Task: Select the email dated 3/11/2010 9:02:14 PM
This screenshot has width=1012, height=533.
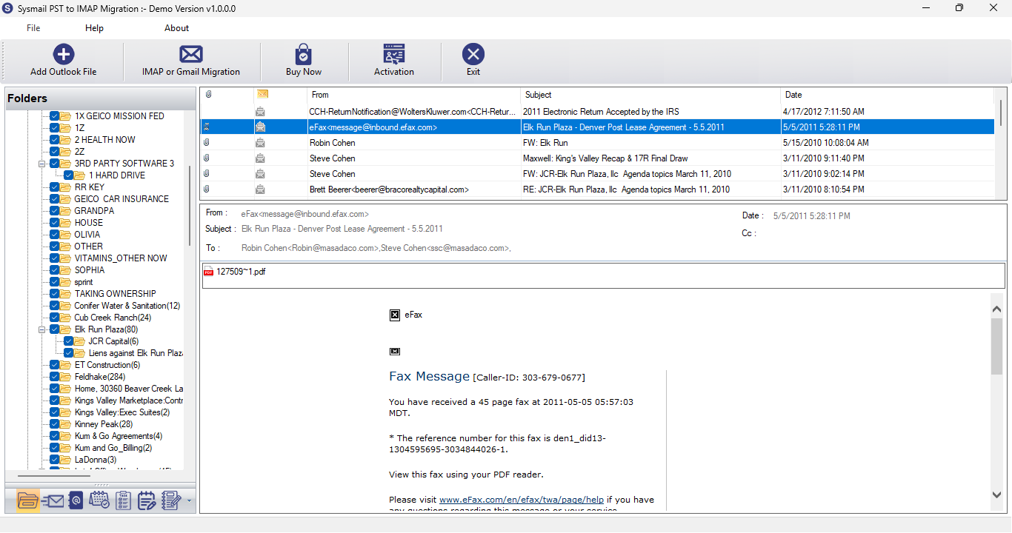Action: tap(597, 174)
